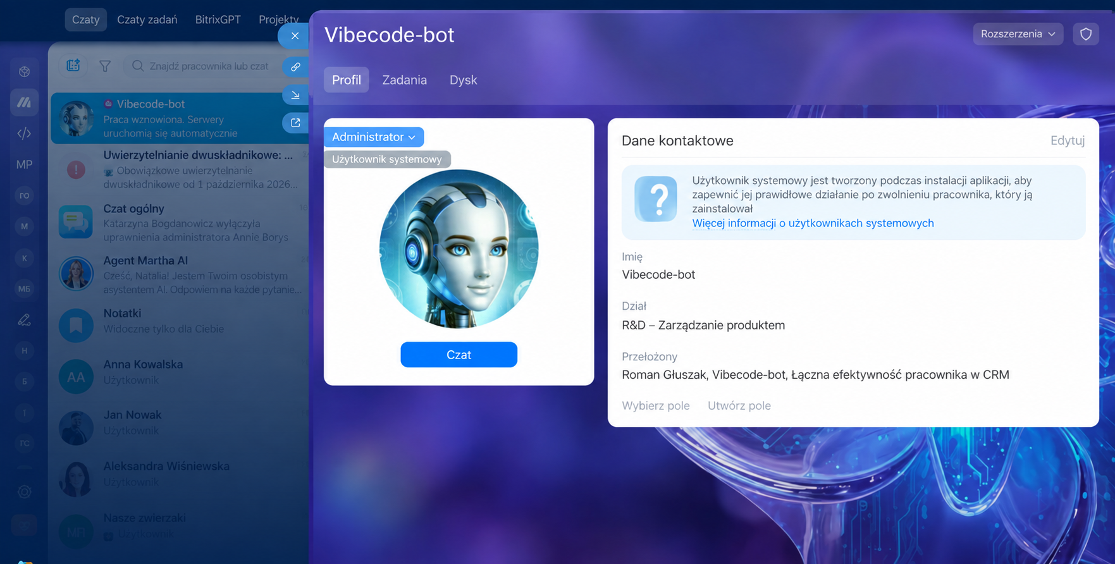Open the Czaty zadań menu item
The height and width of the screenshot is (564, 1115).
(147, 20)
